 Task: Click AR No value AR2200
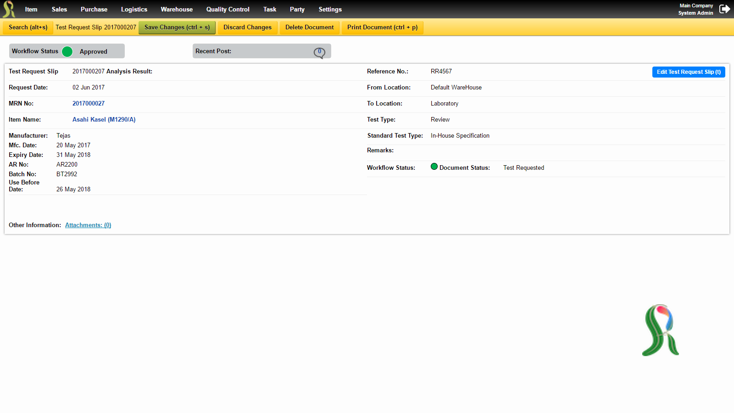point(67,165)
